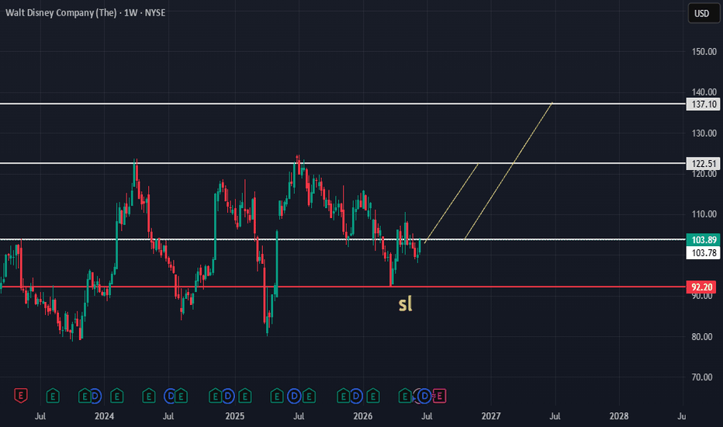Click the 150.00 price axis value

pos(704,52)
